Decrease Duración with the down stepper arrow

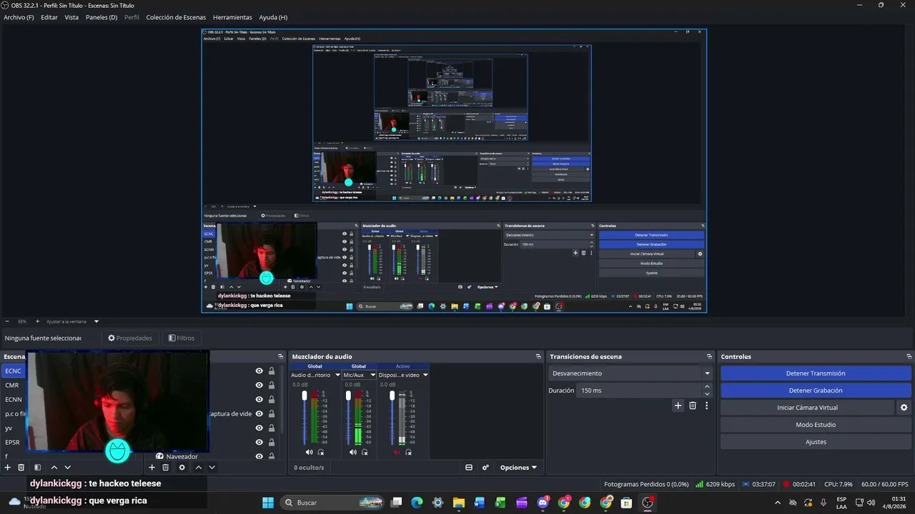[x=707, y=394]
